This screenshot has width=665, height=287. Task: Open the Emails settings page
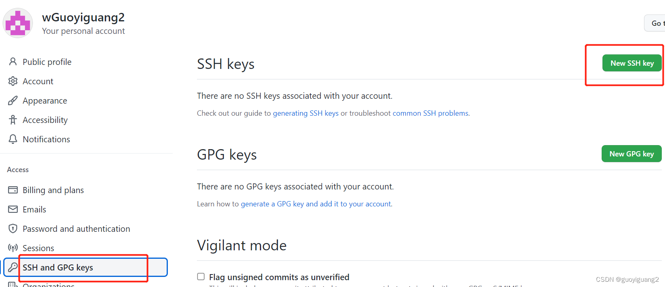pyautogui.click(x=34, y=209)
